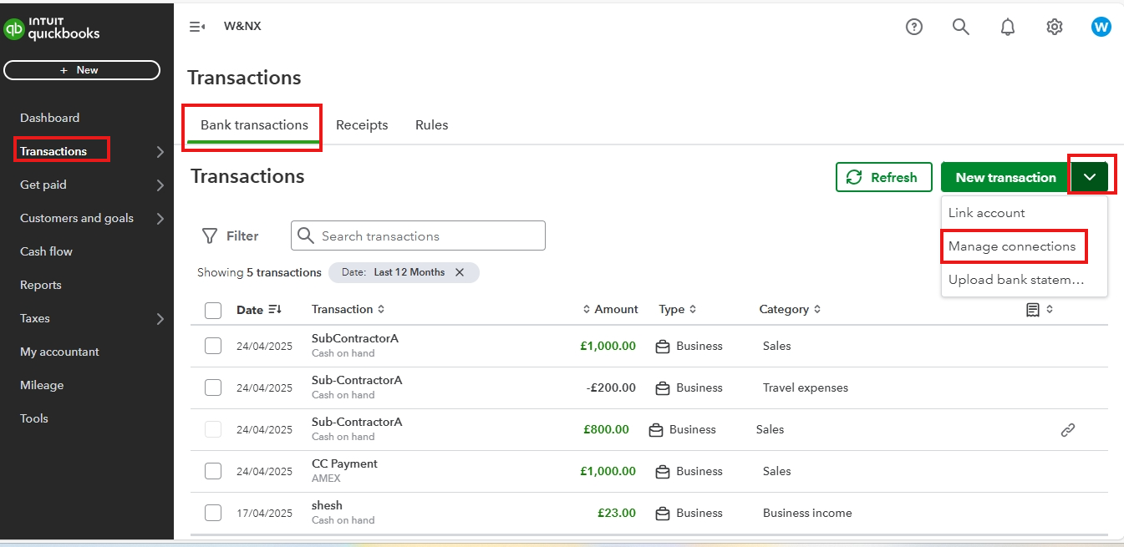This screenshot has height=547, width=1124.
Task: Tick the select-all transactions checkbox
Action: click(213, 311)
